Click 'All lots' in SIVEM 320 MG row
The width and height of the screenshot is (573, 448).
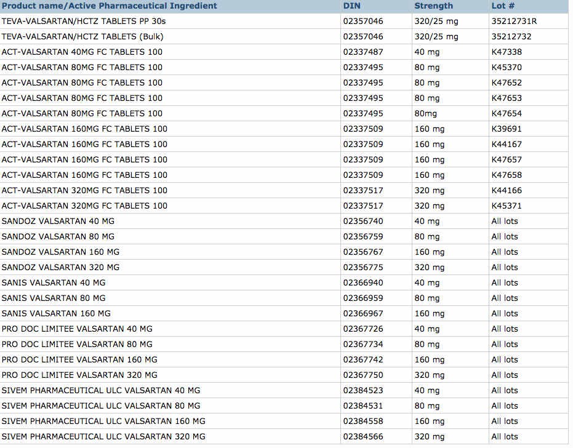505,436
